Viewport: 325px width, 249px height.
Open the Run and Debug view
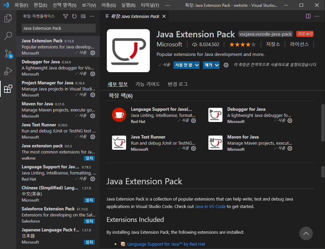coord(8,71)
